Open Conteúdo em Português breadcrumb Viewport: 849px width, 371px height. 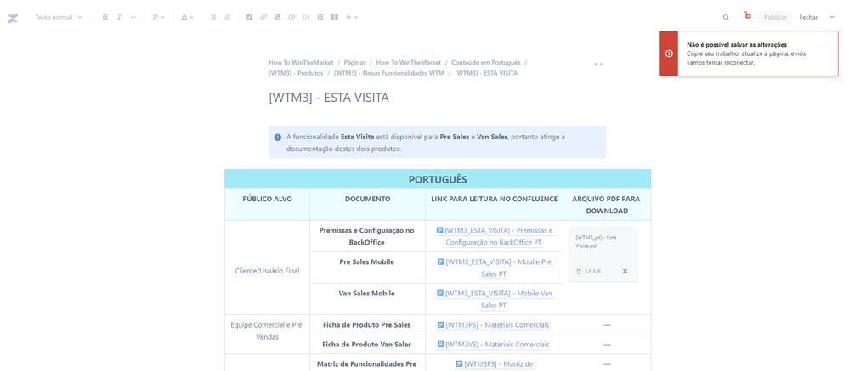point(485,62)
